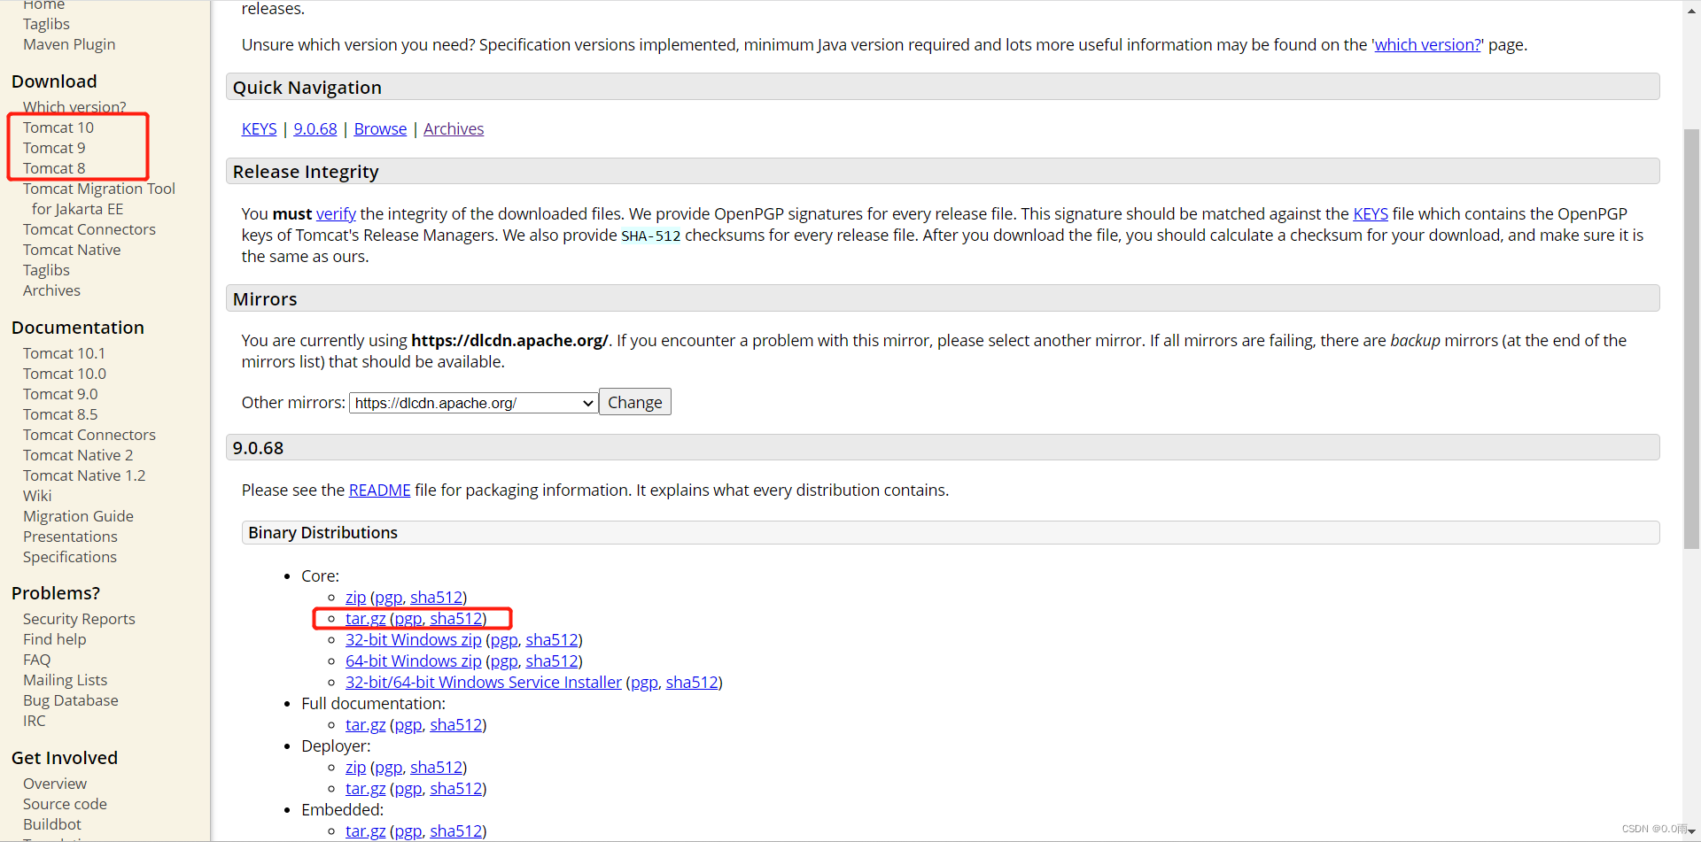Open Security Reports link
This screenshot has height=842, width=1701.
point(79,619)
